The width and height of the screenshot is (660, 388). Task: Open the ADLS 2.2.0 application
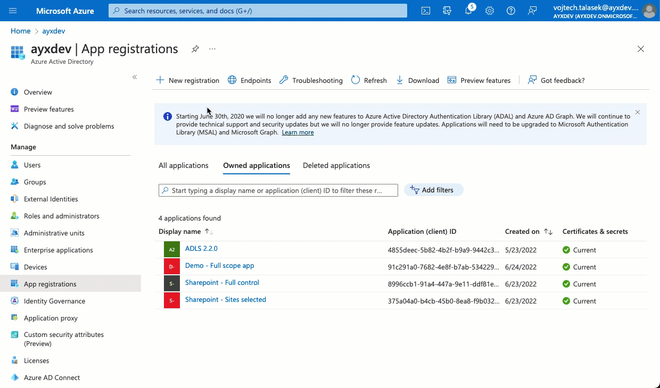click(x=201, y=248)
